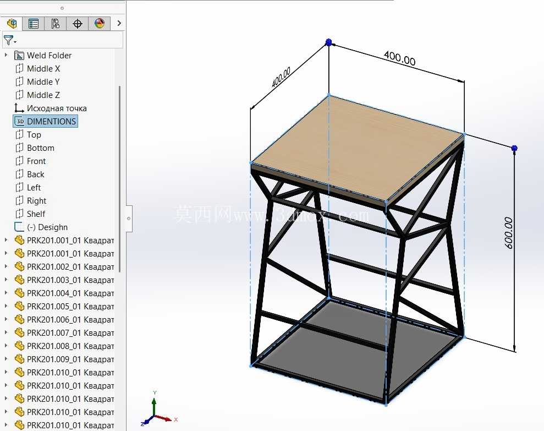Expand the PRK201.006_01 Квадрат item

(6, 319)
